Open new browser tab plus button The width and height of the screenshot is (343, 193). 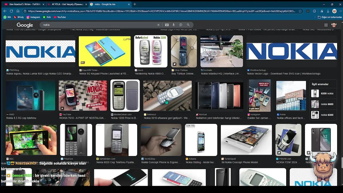tap(135, 4)
